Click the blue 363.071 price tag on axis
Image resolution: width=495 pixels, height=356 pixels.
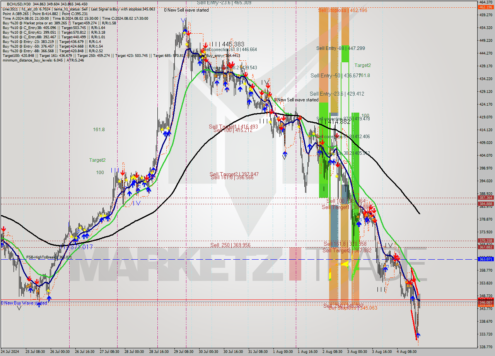pos(486,259)
